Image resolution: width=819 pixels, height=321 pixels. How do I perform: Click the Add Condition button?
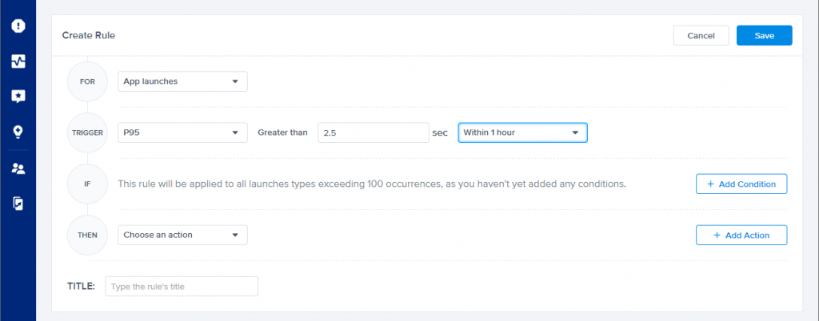741,184
